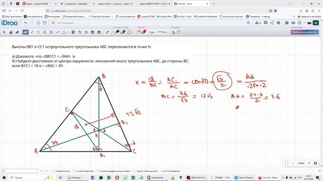Toggle the С учётом регистра checkbox
The width and height of the screenshot is (323, 181).
tap(74, 171)
